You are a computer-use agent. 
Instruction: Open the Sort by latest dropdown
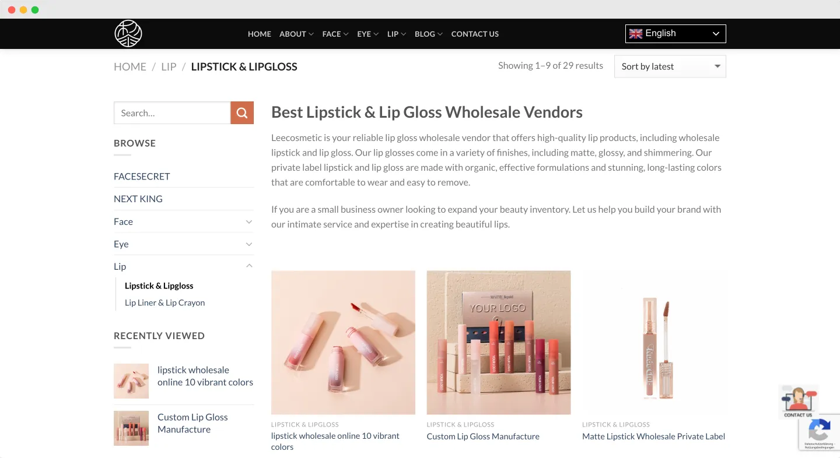pyautogui.click(x=670, y=66)
